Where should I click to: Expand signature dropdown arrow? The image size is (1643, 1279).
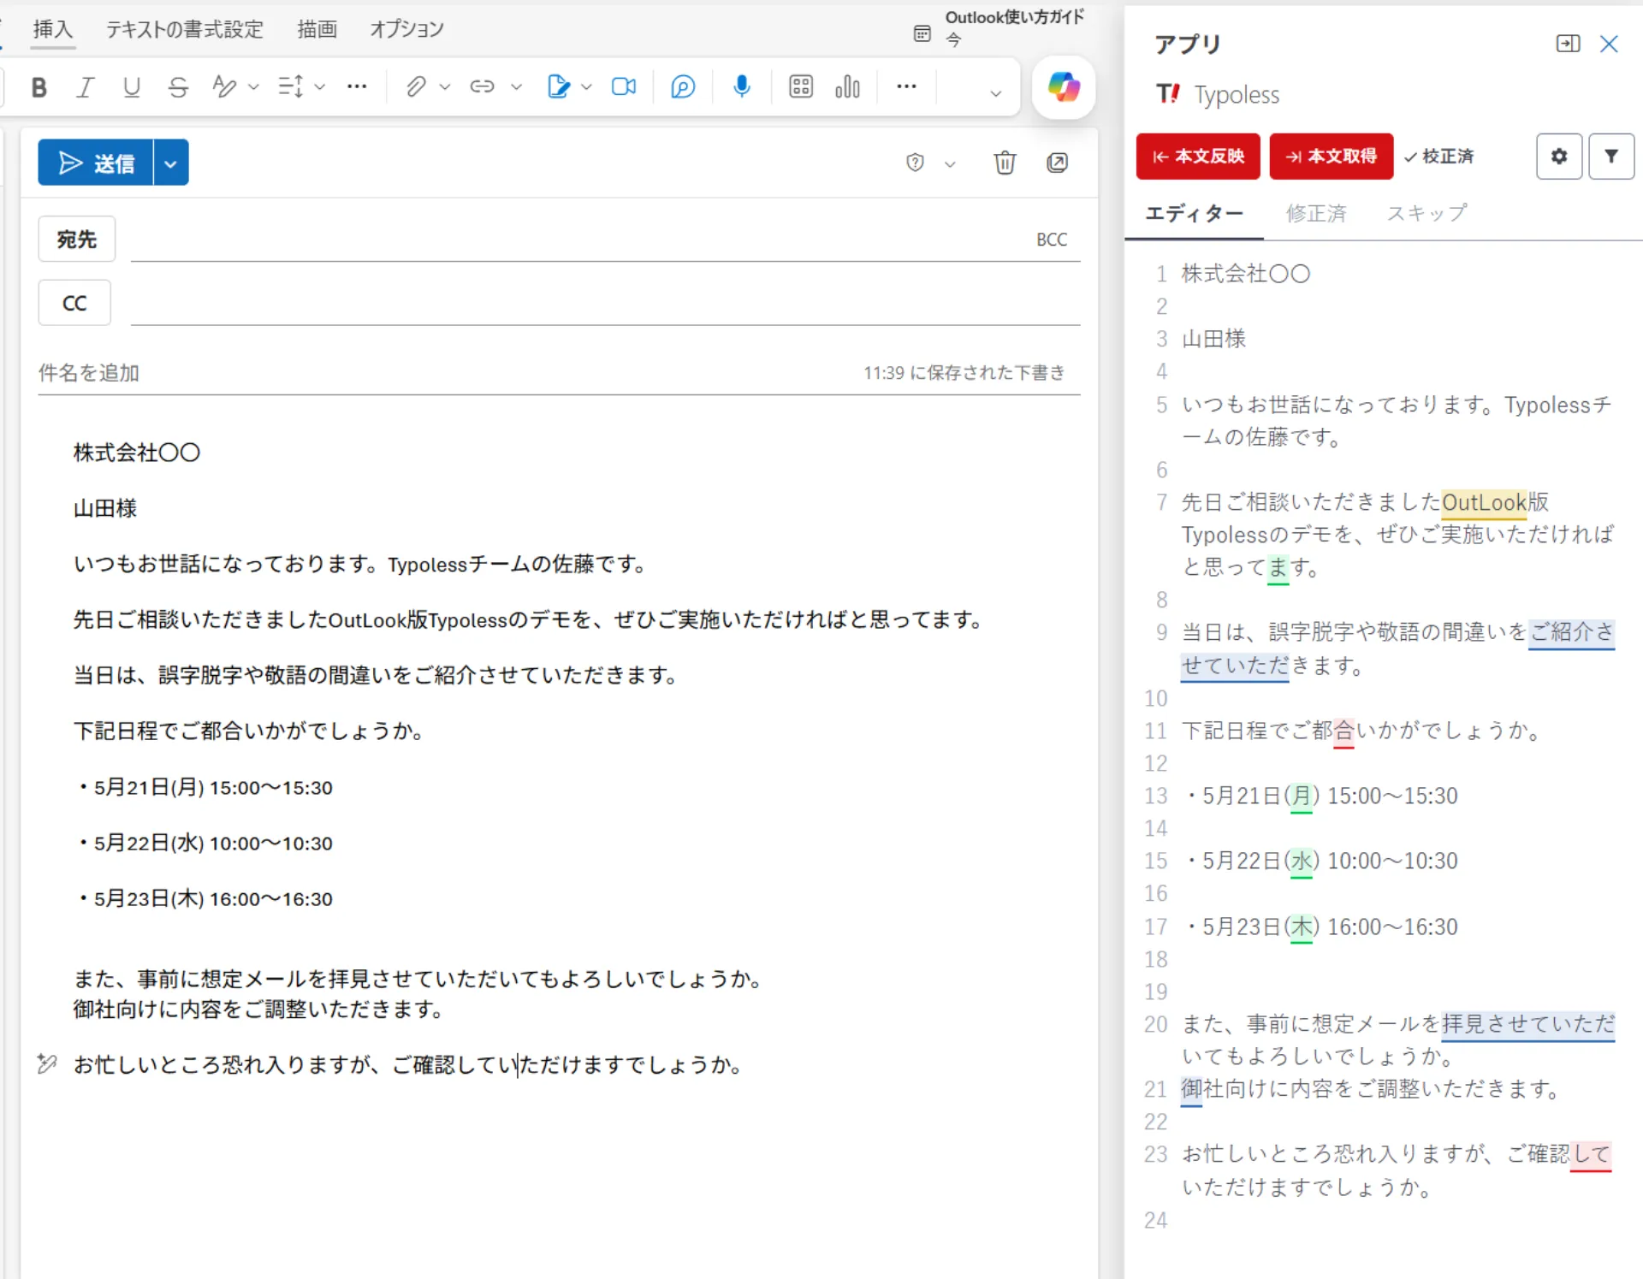click(586, 87)
